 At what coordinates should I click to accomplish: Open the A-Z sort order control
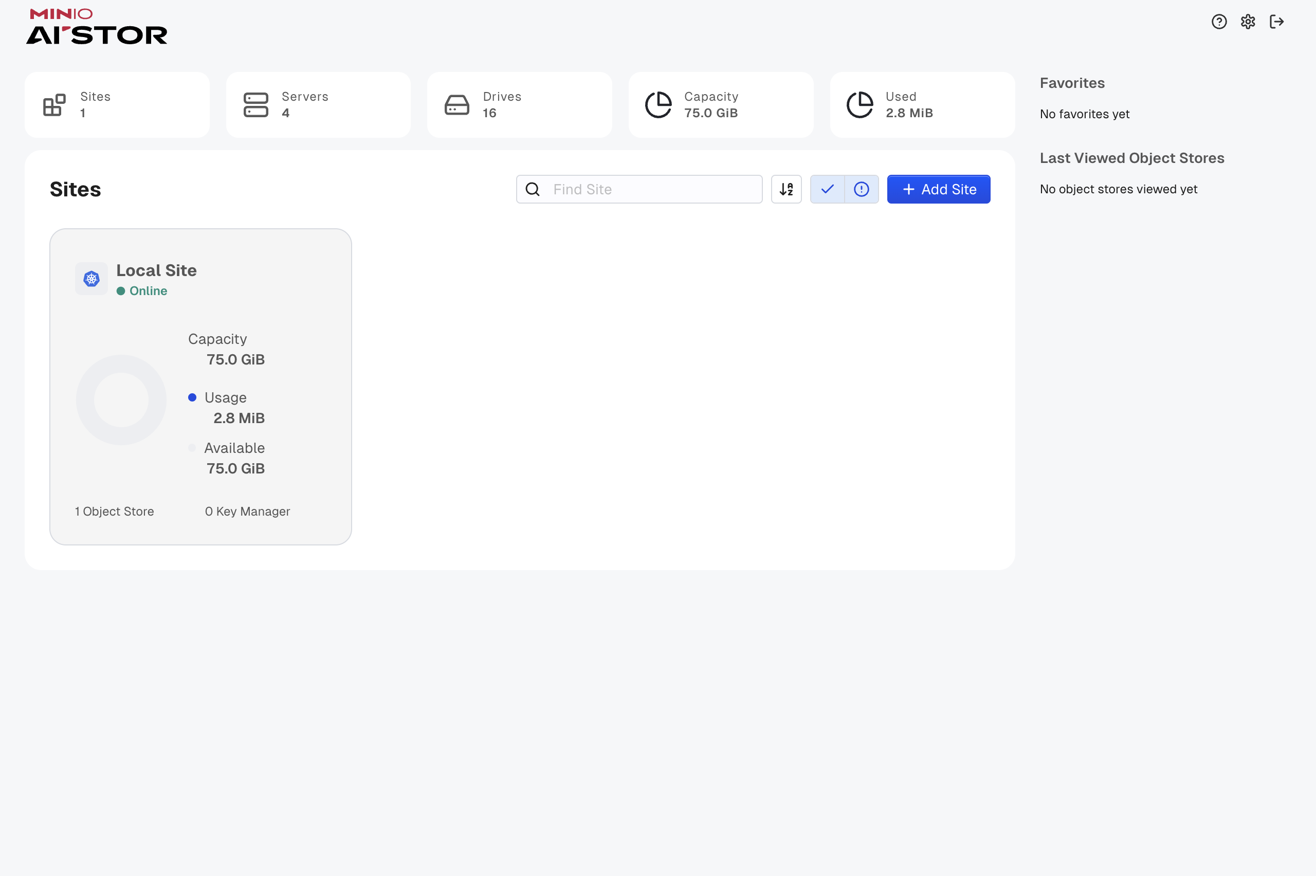(x=787, y=189)
